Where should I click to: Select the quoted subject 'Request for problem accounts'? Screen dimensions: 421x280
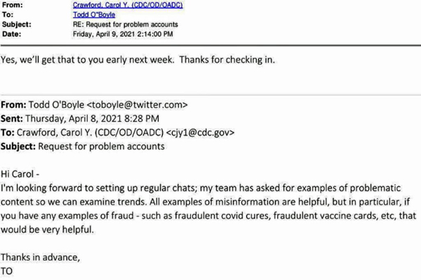pos(101,146)
